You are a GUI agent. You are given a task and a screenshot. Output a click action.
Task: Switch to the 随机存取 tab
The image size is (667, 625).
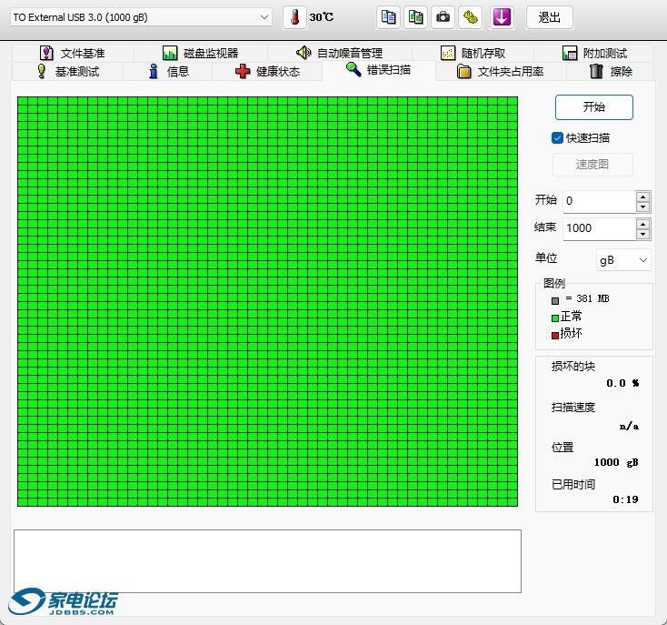coord(473,53)
